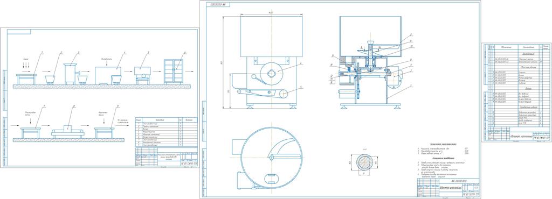
Task: Click the drawing number box at top-left of middle sheet
Action: (x=218, y=4)
